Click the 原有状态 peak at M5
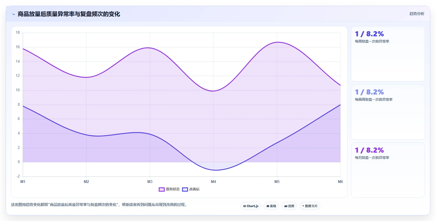Screen dimensions: 436x221 point(277,42)
